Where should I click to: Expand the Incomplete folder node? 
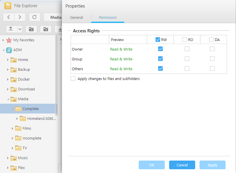coord(12,138)
